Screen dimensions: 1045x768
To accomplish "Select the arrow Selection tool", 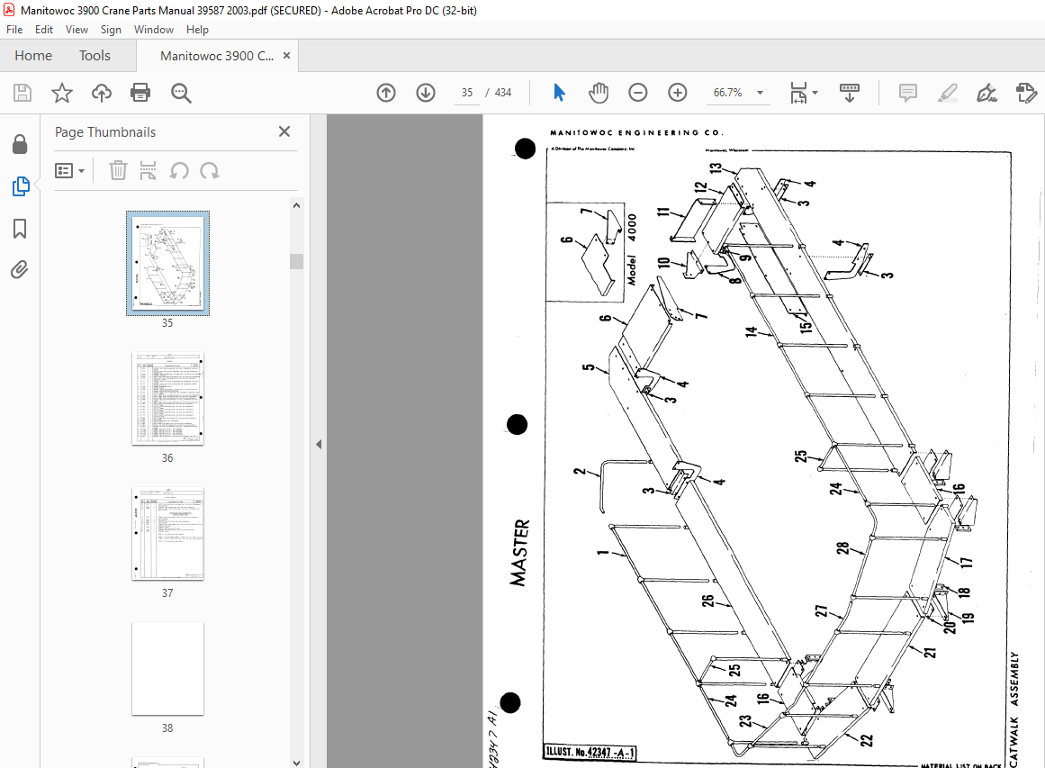I will tap(559, 93).
